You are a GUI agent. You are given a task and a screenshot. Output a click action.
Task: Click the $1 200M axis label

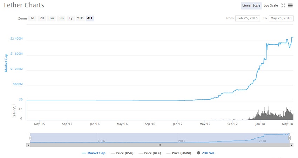tap(16, 69)
